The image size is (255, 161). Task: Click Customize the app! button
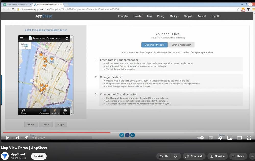coord(154,45)
